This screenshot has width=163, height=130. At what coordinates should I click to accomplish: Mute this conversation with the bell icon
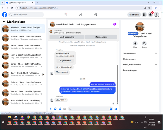[135, 44]
